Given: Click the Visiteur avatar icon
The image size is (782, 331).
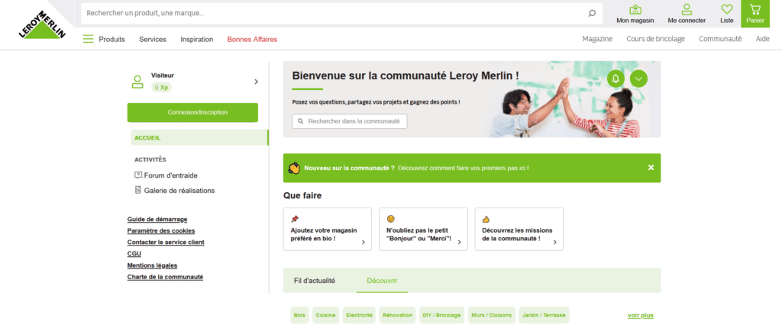Looking at the screenshot, I should tap(137, 82).
